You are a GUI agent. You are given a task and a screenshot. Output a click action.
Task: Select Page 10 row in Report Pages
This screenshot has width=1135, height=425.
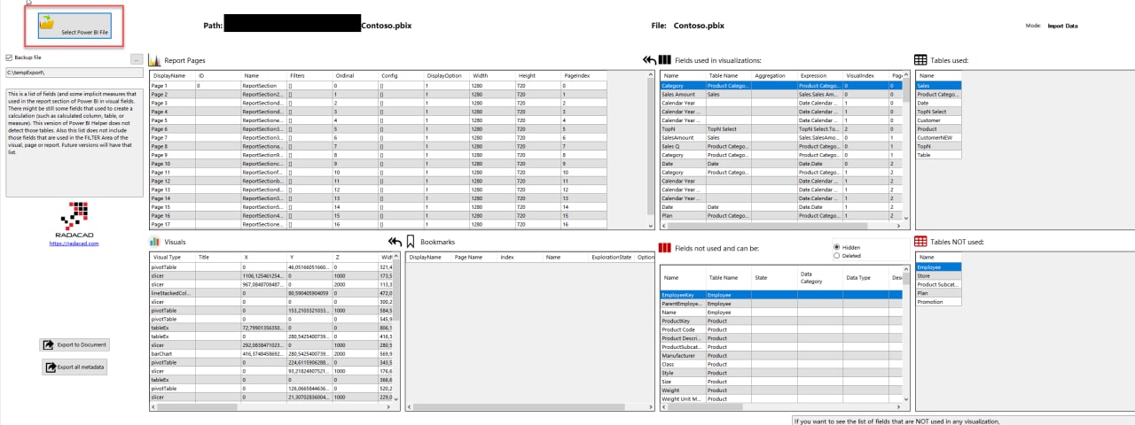(x=378, y=164)
